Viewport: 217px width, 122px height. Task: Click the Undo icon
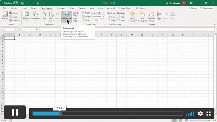coord(27,3)
